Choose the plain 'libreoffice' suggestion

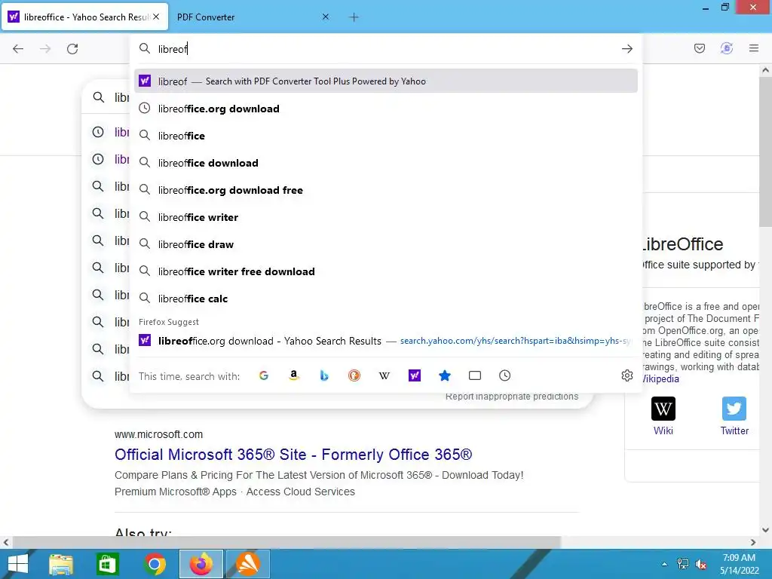click(x=386, y=136)
